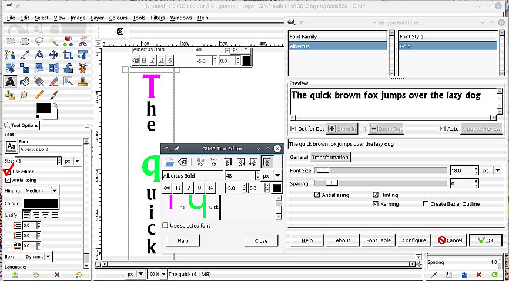Open Hinting Medium dropdown
This screenshot has width=509, height=281.
[x=41, y=190]
